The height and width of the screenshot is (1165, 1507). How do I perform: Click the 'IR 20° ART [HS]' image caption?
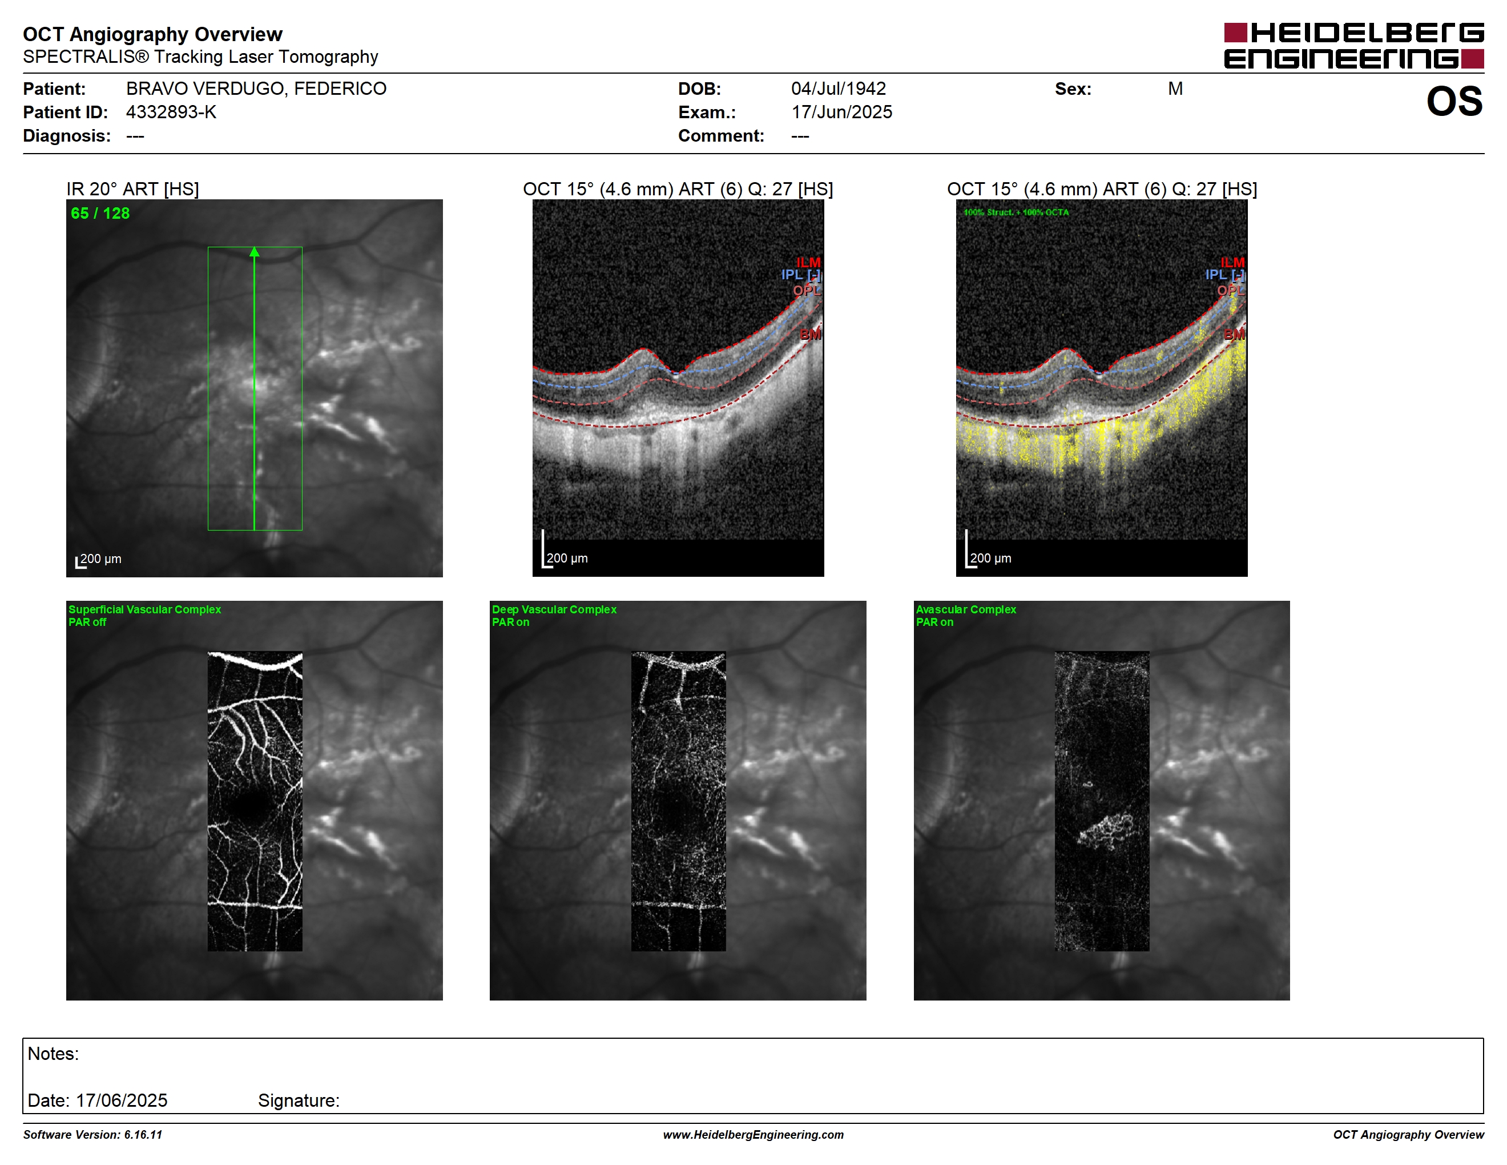pyautogui.click(x=132, y=189)
